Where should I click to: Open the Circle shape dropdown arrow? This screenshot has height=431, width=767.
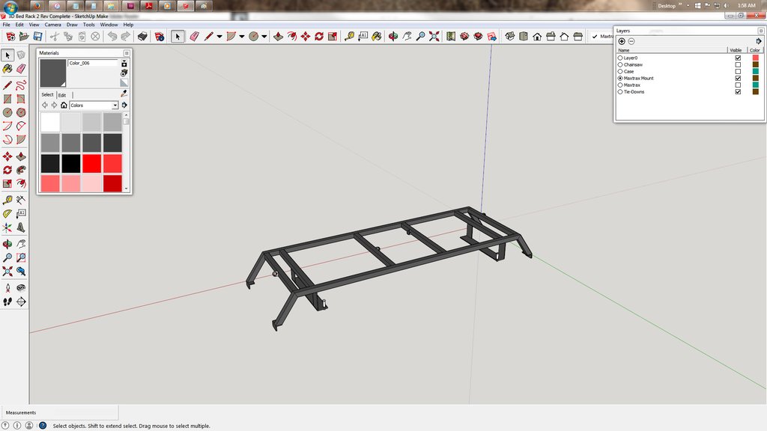pos(264,36)
